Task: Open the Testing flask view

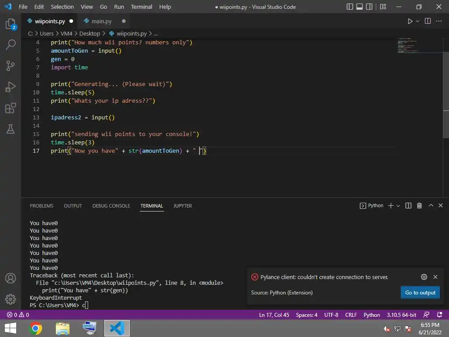Action: 11,129
